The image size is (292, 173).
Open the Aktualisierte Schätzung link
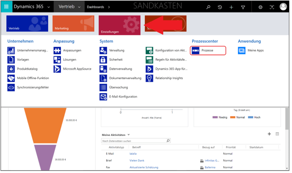point(144,168)
